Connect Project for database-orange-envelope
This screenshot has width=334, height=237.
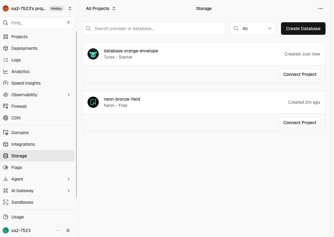pyautogui.click(x=300, y=74)
